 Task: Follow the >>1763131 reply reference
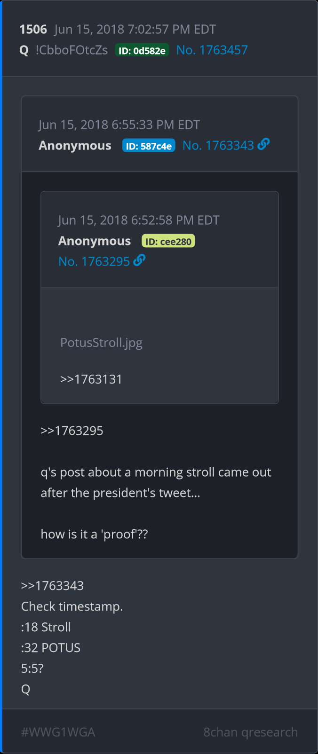[91, 379]
